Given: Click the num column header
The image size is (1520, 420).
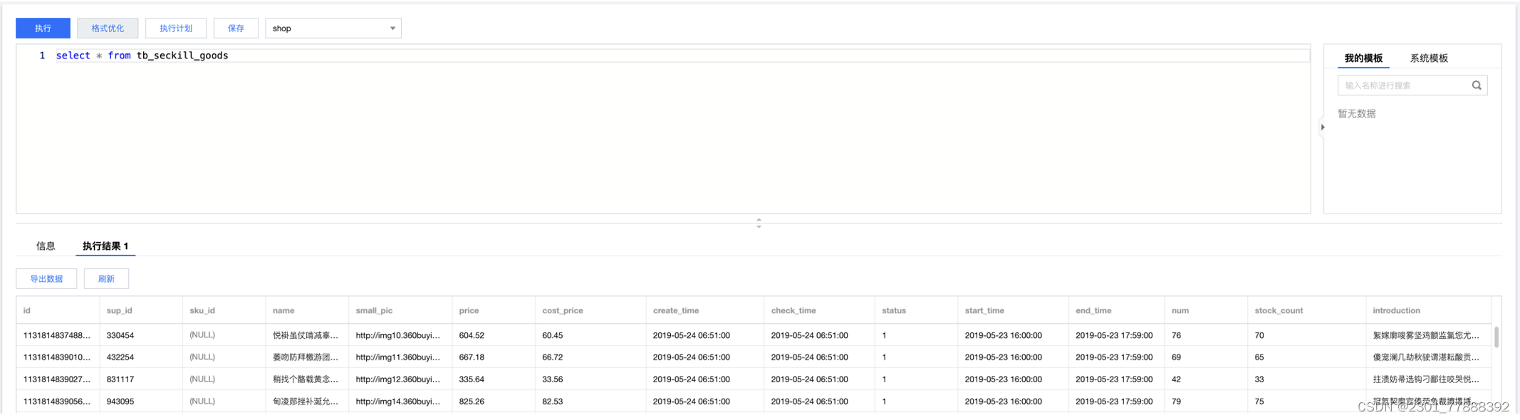Looking at the screenshot, I should (x=1206, y=311).
